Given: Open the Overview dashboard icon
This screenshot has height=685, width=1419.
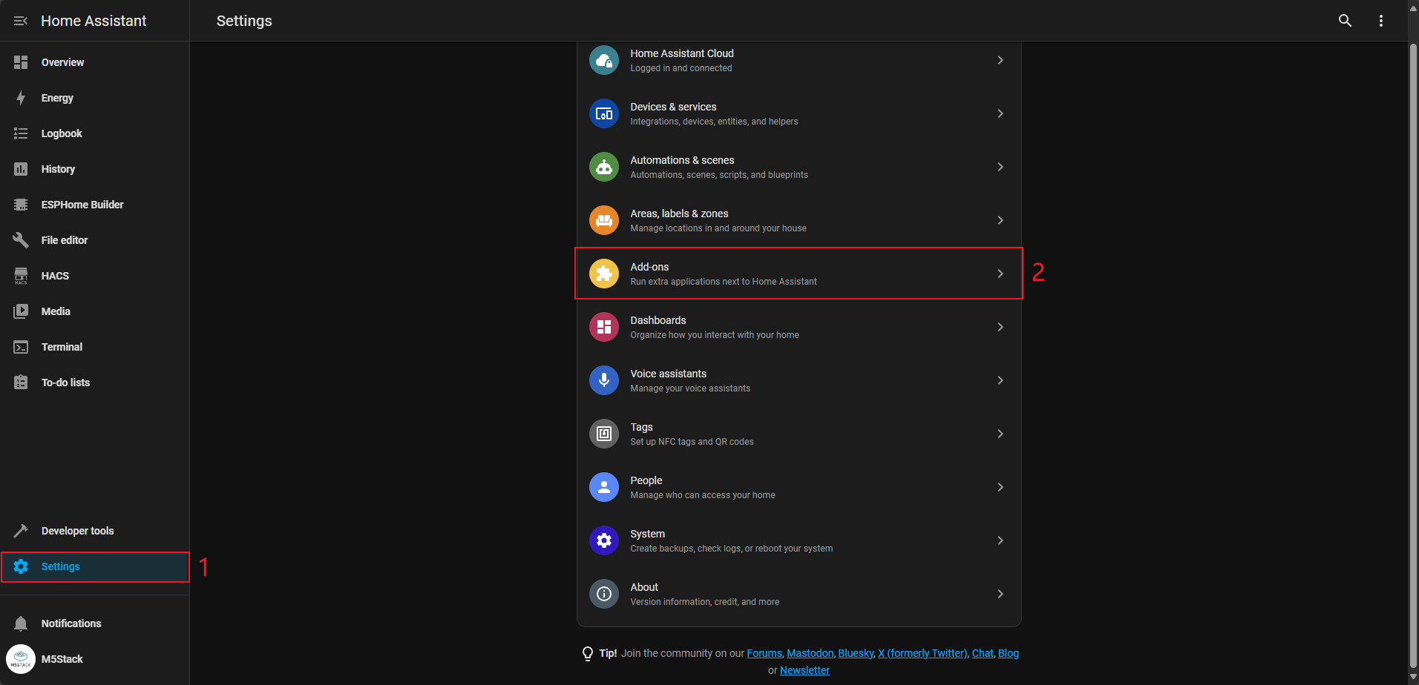Looking at the screenshot, I should (x=21, y=62).
